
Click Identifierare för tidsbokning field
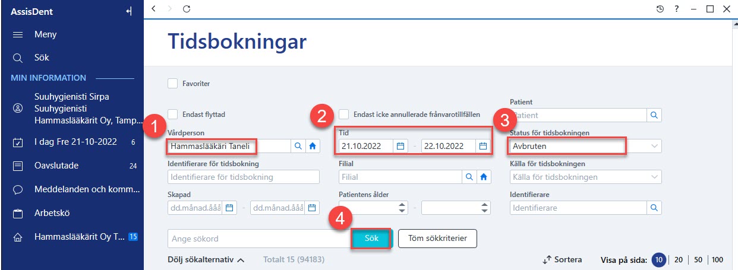point(244,177)
